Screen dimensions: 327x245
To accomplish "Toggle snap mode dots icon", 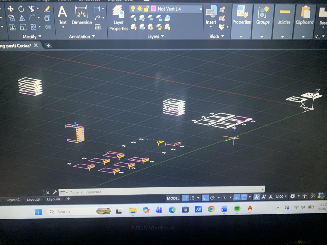I will click(x=192, y=198).
